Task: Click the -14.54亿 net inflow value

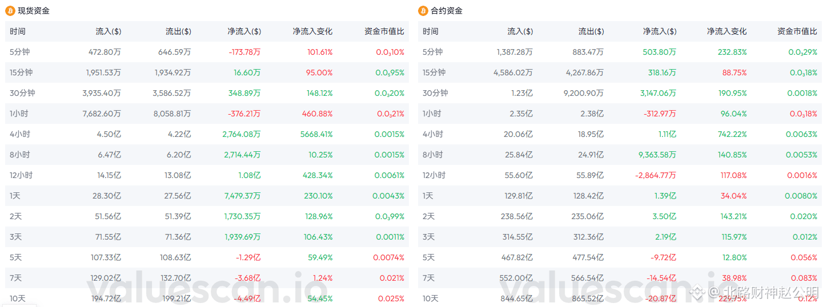Action: 663,278
